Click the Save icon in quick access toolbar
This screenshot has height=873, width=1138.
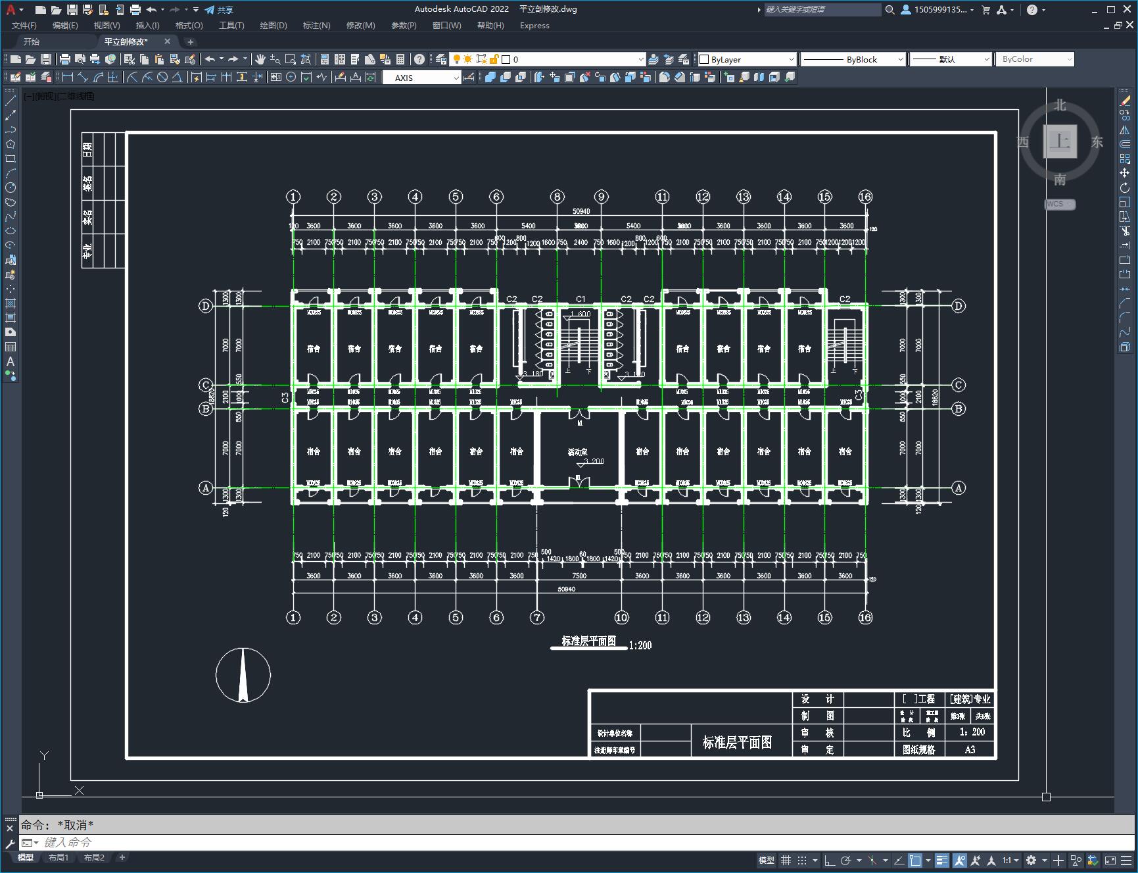(72, 9)
